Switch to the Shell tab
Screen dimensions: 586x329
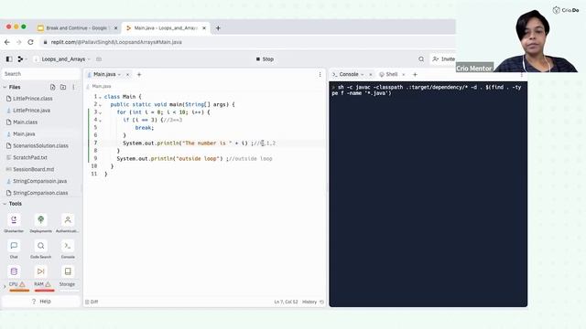point(391,75)
